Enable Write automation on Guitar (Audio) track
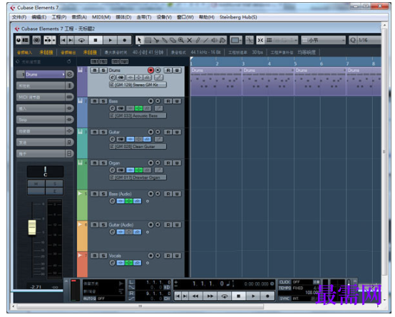Image resolution: width=395 pixels, height=317 pixels. pos(177,225)
